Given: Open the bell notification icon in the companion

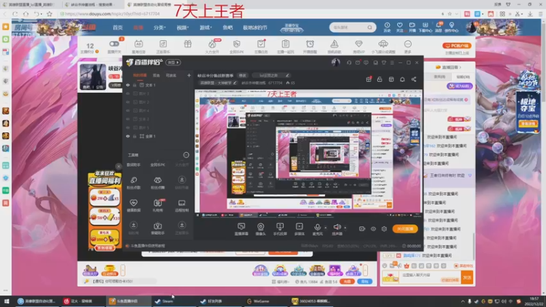Looking at the screenshot, I should click(402, 79).
